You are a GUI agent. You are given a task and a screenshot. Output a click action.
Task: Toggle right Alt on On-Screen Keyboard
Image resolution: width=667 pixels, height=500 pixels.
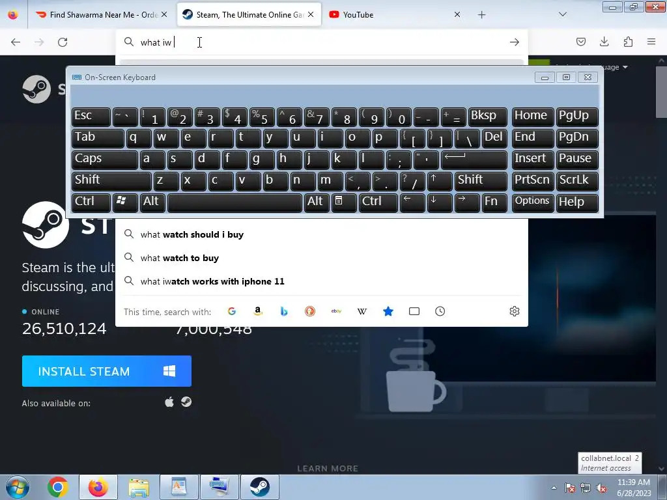(x=317, y=202)
